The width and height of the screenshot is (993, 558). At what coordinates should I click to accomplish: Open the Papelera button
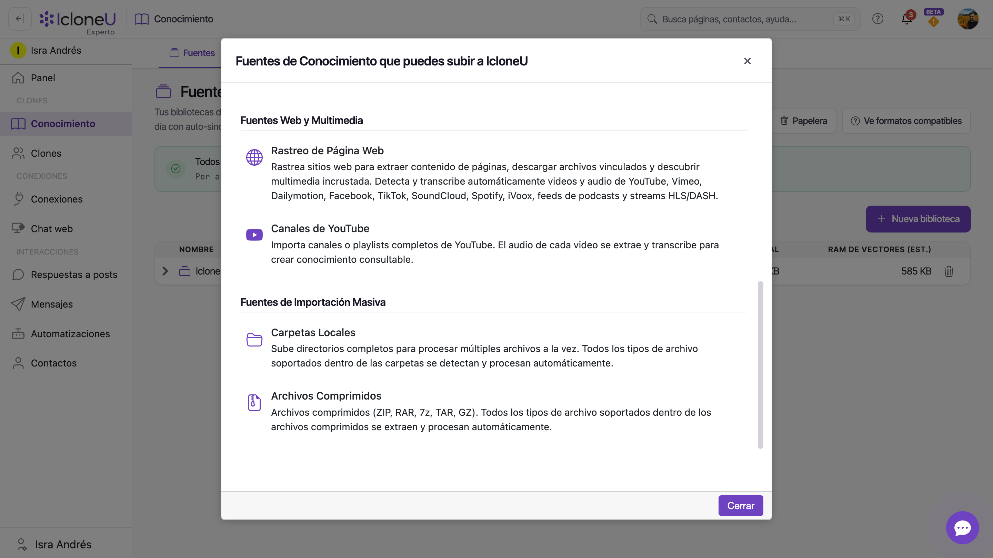[x=803, y=121]
